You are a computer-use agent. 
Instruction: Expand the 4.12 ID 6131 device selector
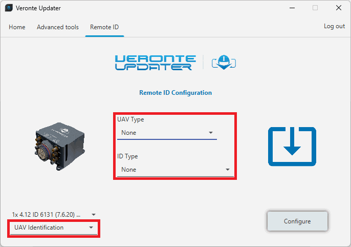(x=54, y=214)
